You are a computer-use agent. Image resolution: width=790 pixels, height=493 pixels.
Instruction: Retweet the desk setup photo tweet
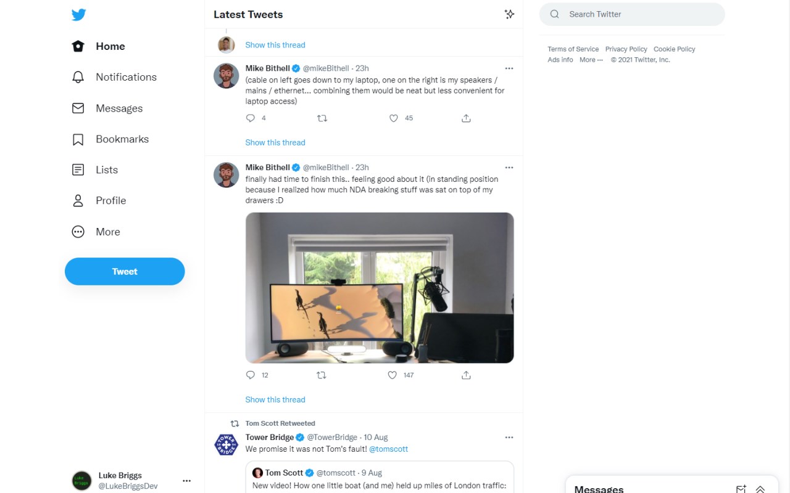pyautogui.click(x=321, y=375)
